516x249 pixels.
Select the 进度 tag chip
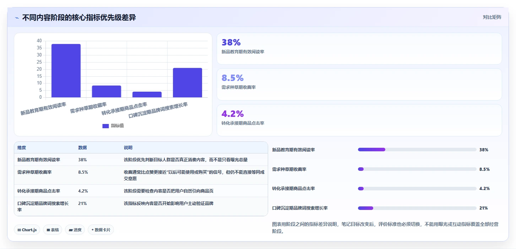pyautogui.click(x=75, y=230)
